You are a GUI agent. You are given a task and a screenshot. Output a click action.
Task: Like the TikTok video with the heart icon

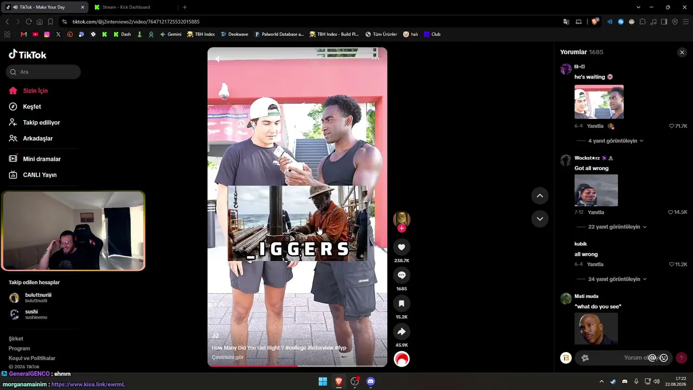[x=401, y=247]
